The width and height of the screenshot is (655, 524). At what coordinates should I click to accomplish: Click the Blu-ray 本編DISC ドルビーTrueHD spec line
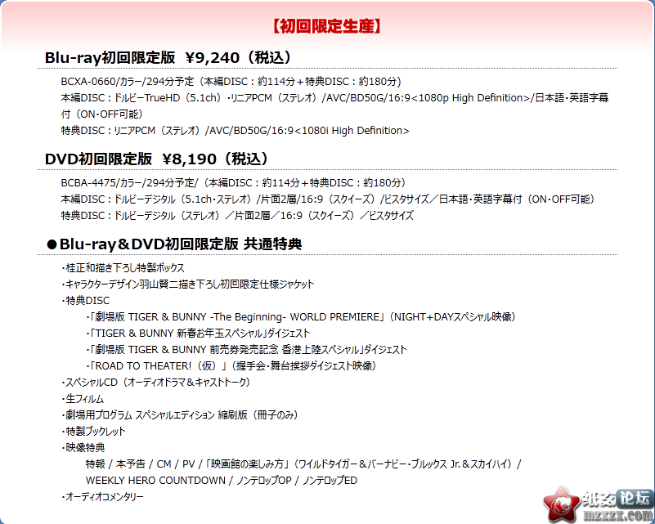point(334,98)
